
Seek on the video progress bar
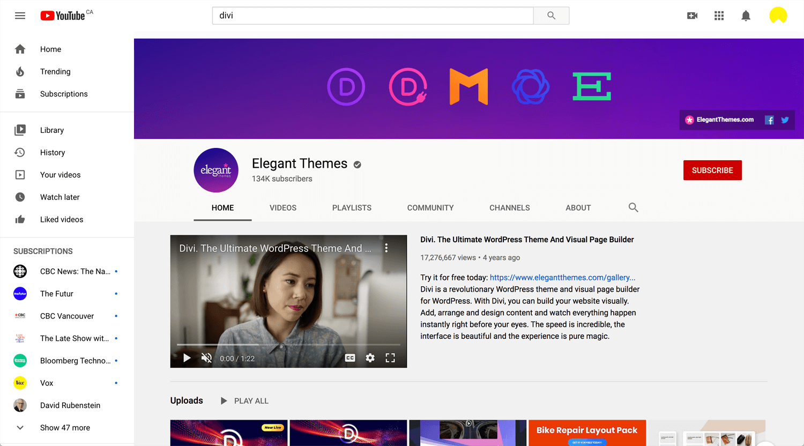point(288,345)
